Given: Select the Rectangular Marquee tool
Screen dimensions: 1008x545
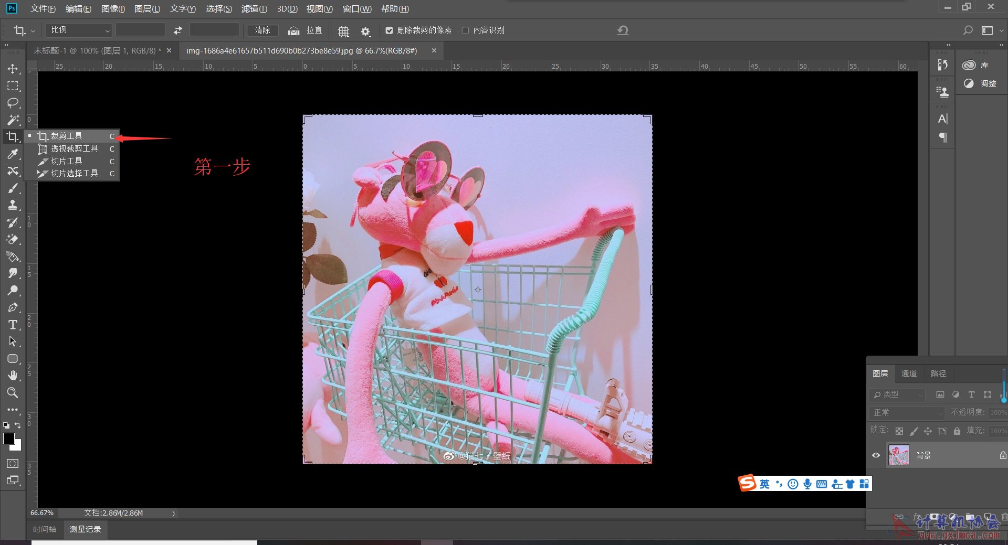Looking at the screenshot, I should point(13,86).
